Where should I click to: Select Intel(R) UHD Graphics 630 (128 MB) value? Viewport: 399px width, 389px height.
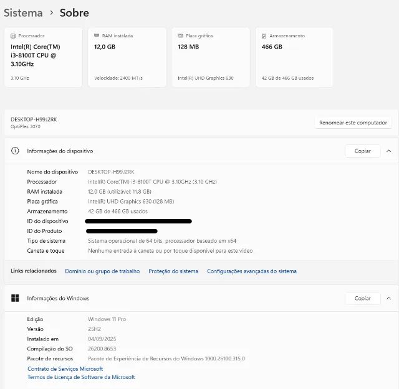(x=131, y=202)
